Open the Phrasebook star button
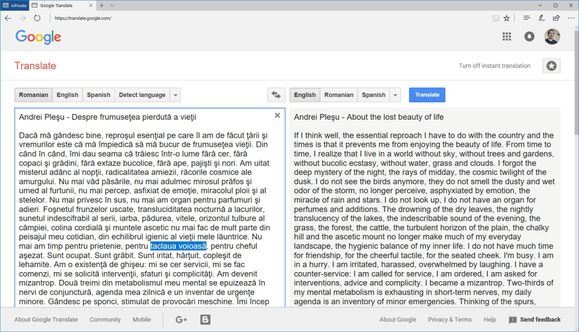 click(x=551, y=66)
